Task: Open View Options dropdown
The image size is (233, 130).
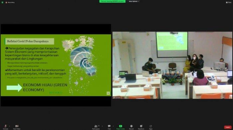Action: [x=134, y=1]
